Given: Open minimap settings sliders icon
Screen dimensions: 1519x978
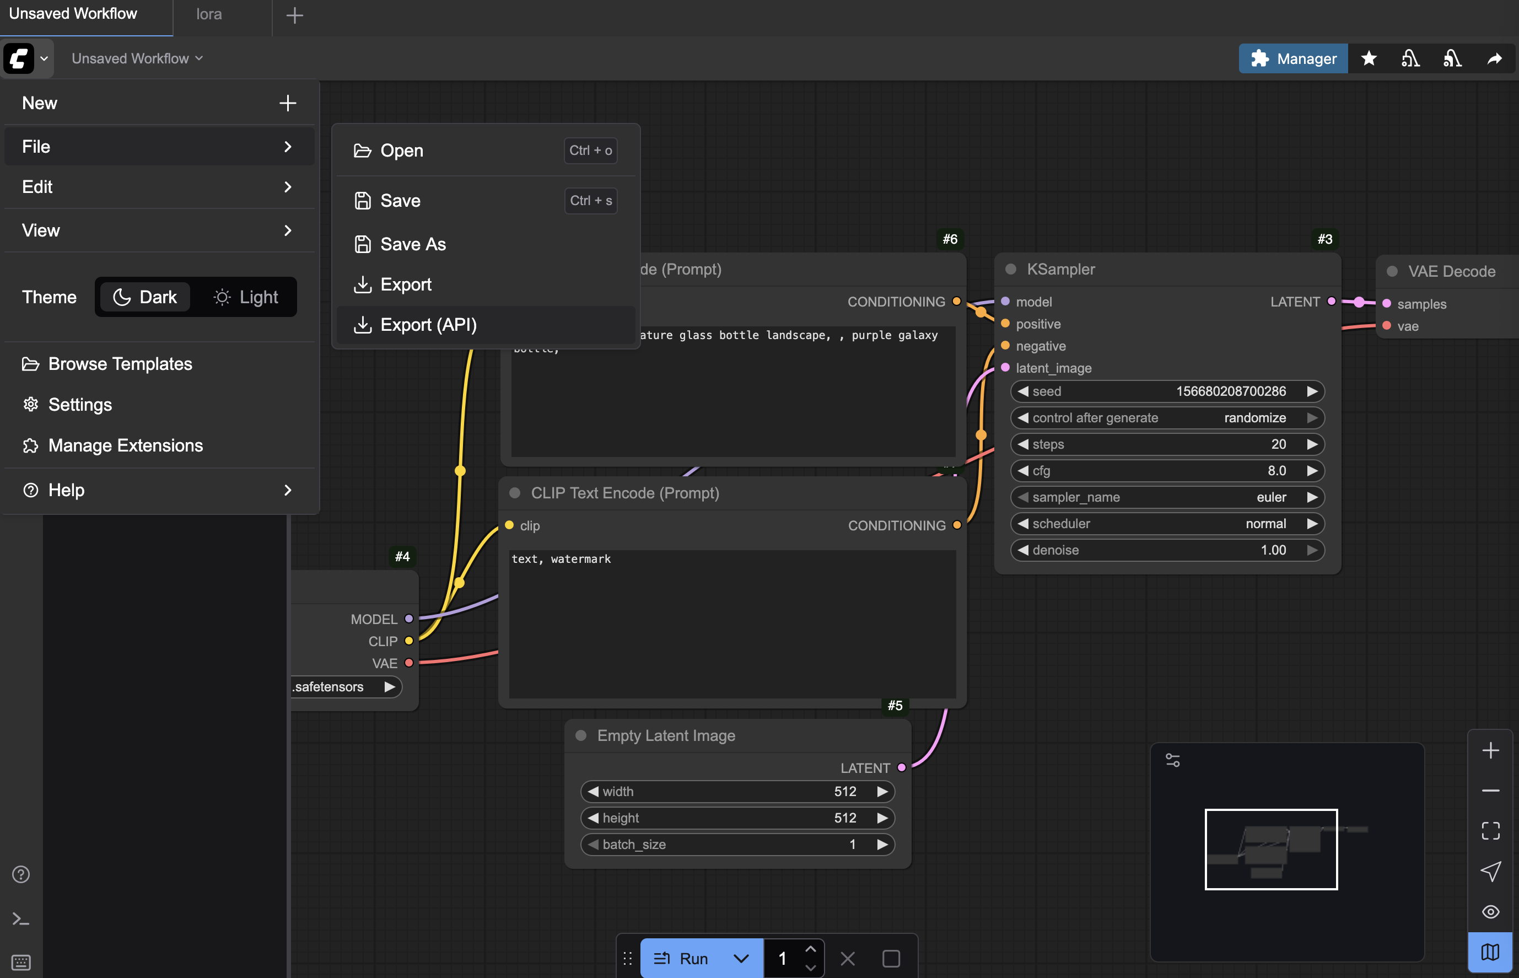Looking at the screenshot, I should 1172,760.
